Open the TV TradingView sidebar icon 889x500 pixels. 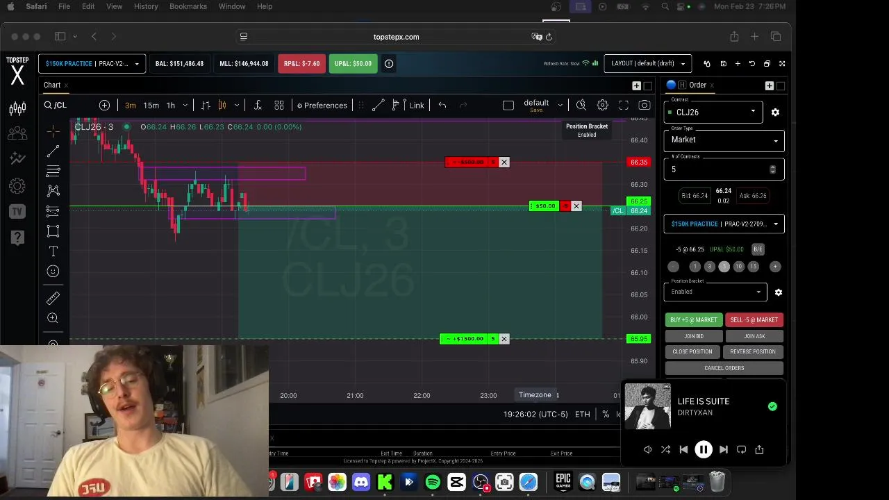17,212
